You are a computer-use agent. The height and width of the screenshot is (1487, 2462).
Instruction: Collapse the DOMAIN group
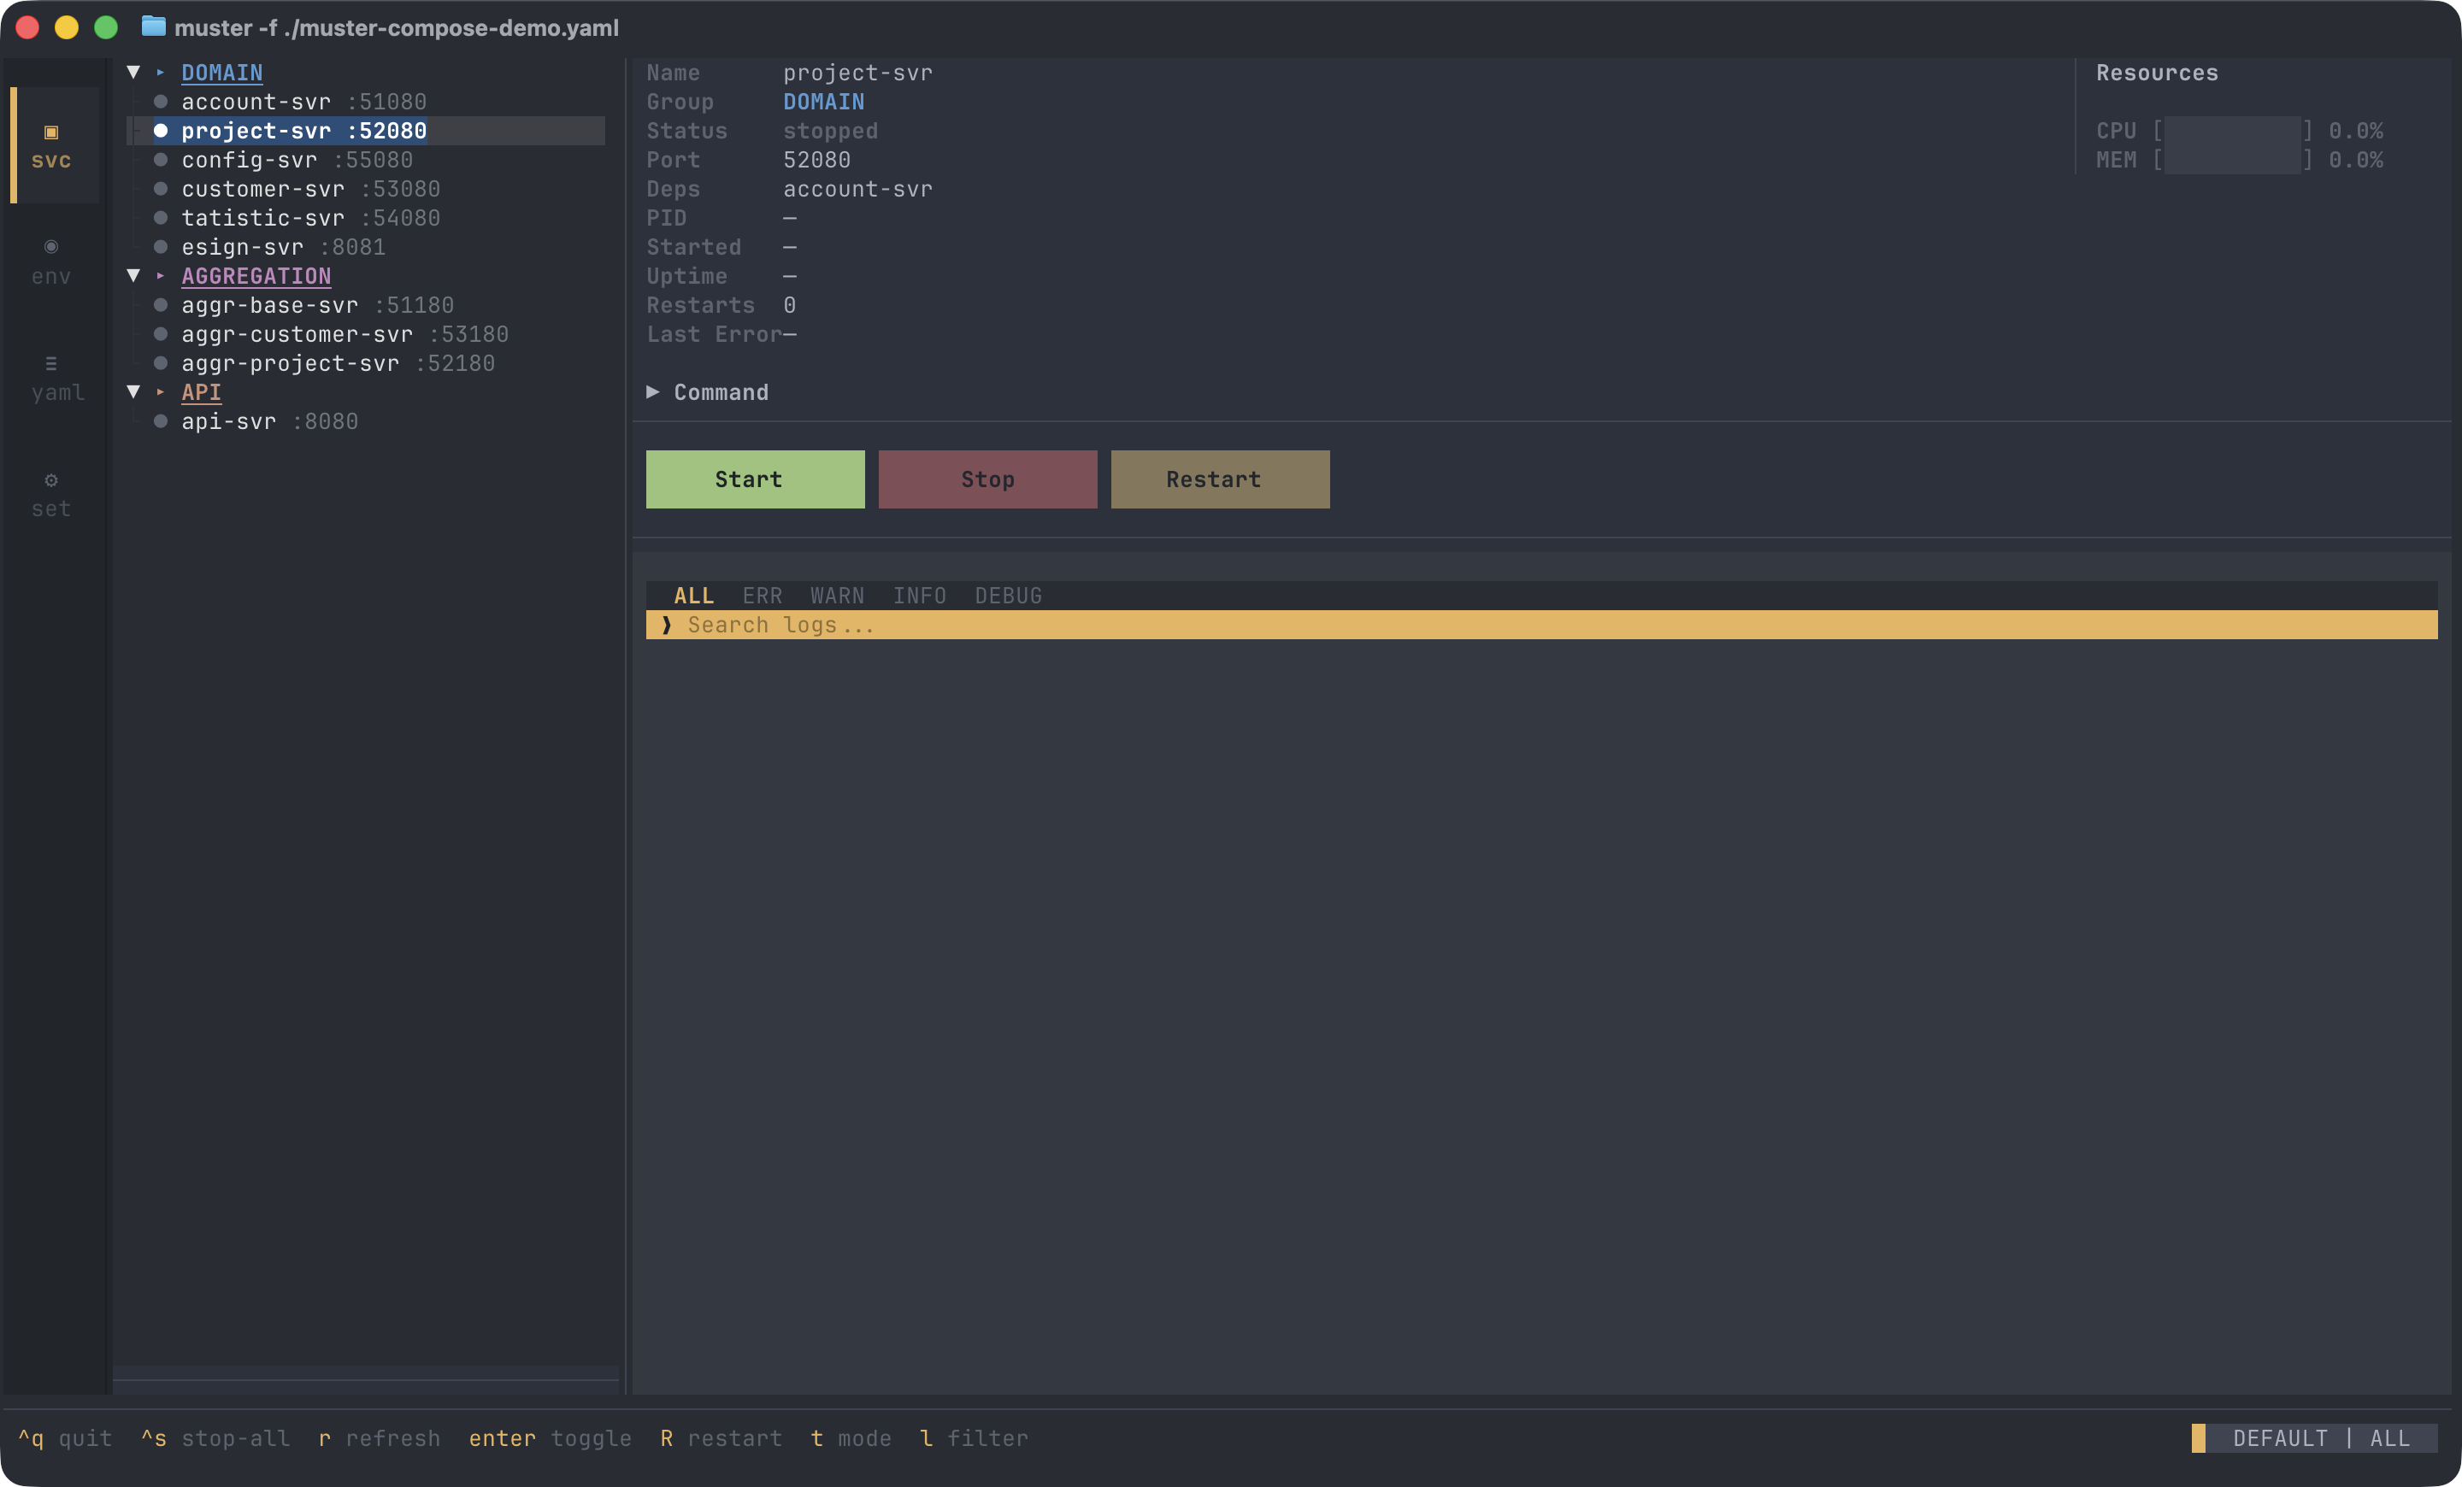134,72
